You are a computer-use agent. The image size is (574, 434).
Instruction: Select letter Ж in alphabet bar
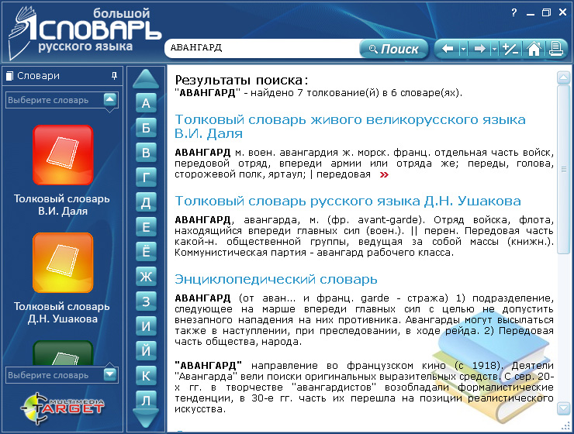pyautogui.click(x=146, y=277)
